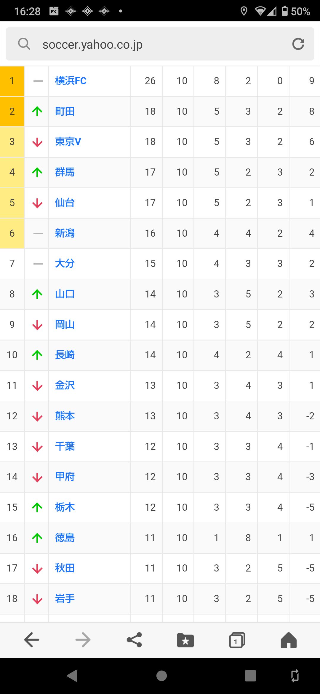Open the tabs switcher icon
Viewport: 320px width, 694px height.
pyautogui.click(x=237, y=640)
